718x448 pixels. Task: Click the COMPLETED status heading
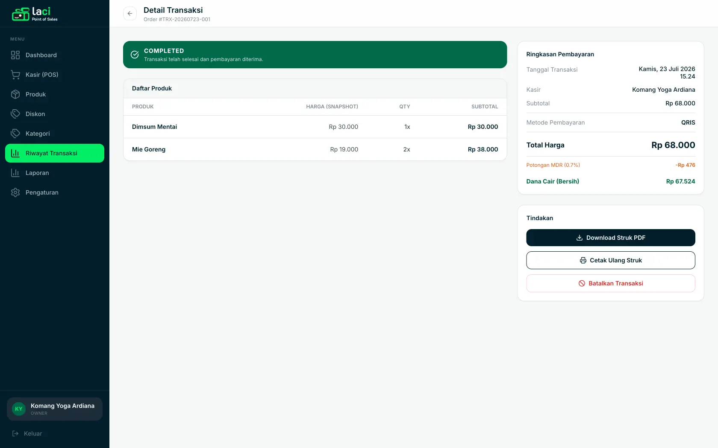(x=164, y=51)
